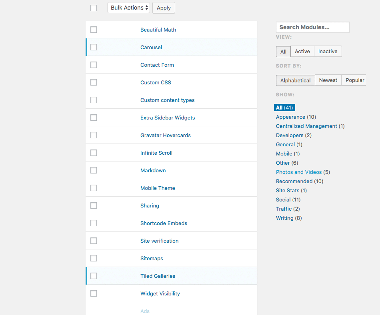
Task: Open the Custom CSS module
Action: tap(156, 83)
